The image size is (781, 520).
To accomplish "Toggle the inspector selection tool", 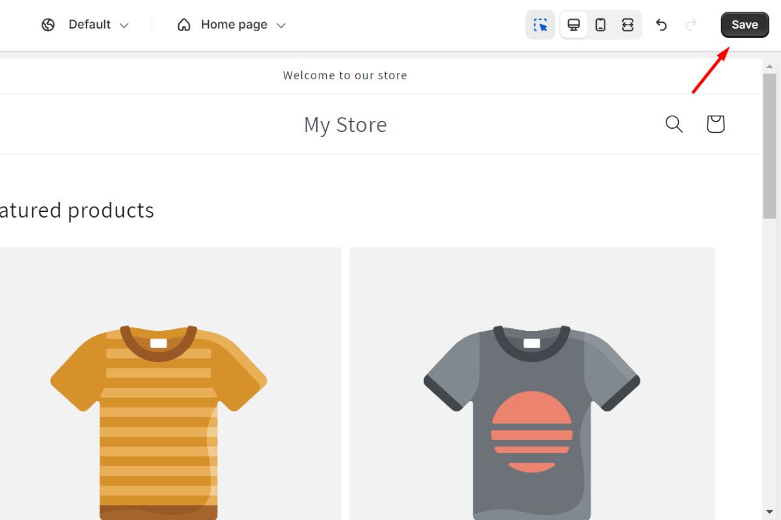I will point(540,25).
